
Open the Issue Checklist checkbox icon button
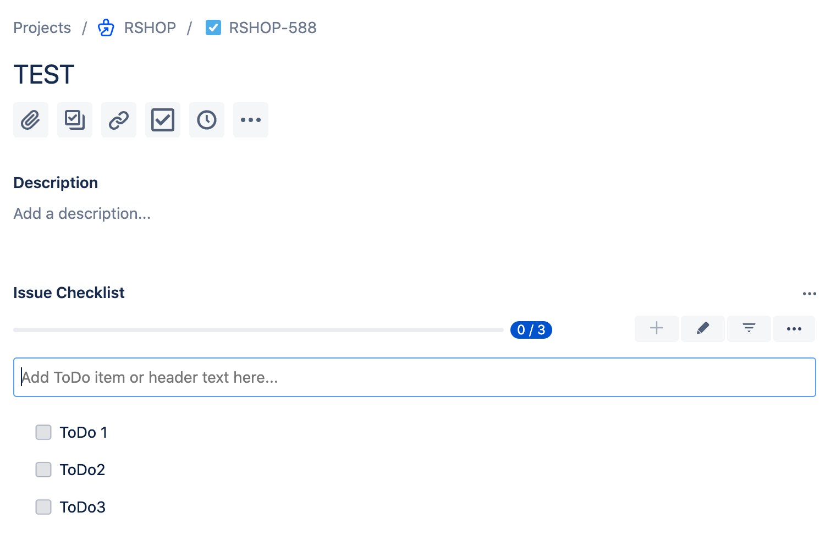(163, 120)
